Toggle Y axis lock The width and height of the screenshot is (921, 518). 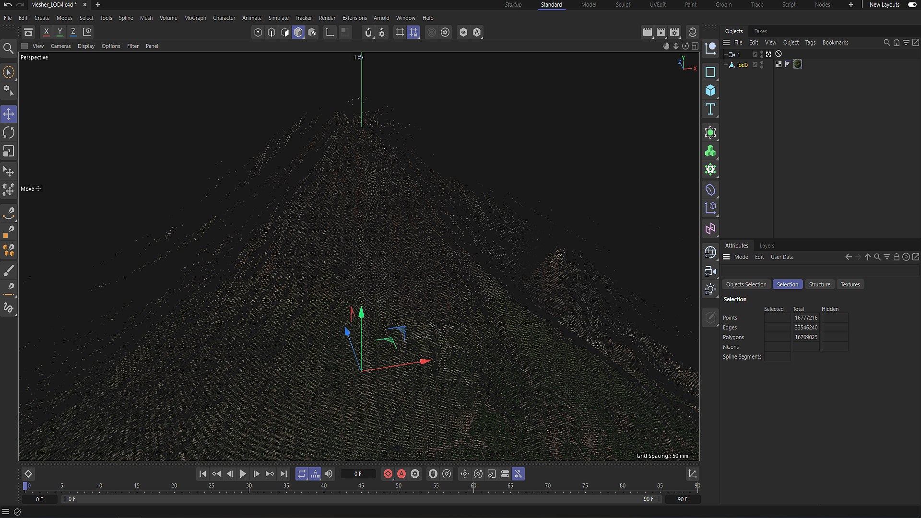(x=60, y=32)
